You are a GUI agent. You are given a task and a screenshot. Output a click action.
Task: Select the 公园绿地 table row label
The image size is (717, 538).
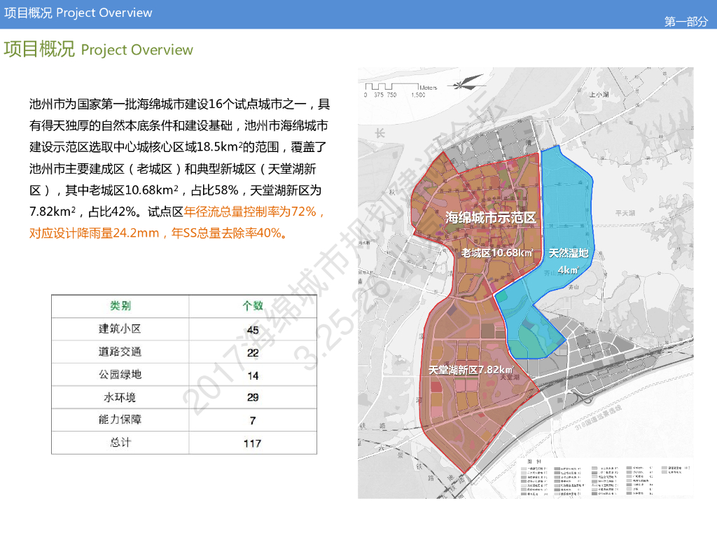(120, 375)
